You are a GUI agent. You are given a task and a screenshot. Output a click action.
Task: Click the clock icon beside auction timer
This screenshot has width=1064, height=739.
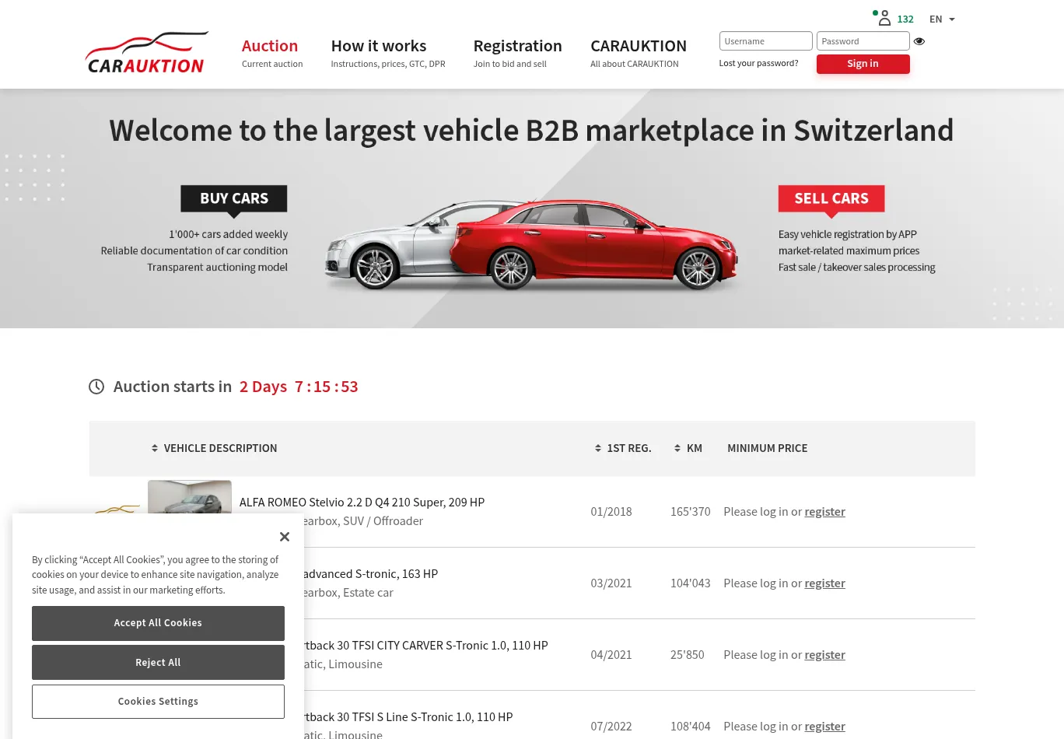(96, 387)
